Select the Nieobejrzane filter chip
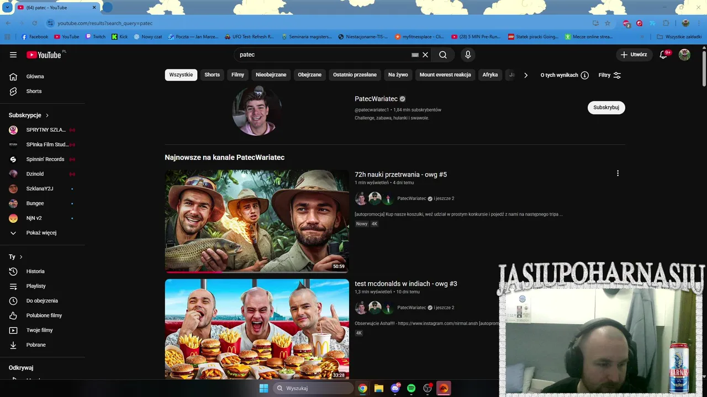Image resolution: width=707 pixels, height=397 pixels. tap(271, 75)
